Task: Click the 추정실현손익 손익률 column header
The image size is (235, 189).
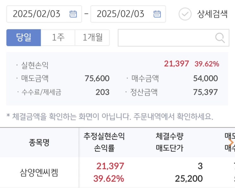Action: pyautogui.click(x=104, y=142)
